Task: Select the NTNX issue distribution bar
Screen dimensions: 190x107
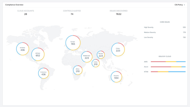Action: pos(168,72)
